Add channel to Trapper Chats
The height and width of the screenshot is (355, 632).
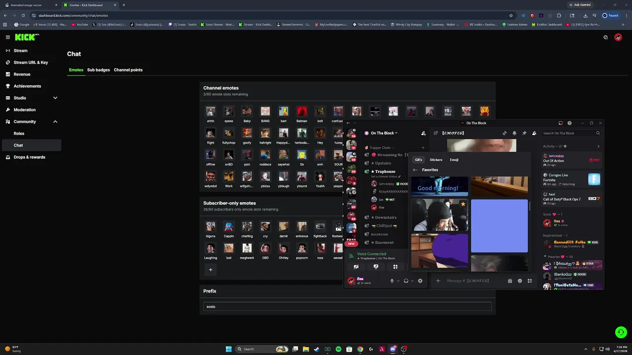point(423,148)
